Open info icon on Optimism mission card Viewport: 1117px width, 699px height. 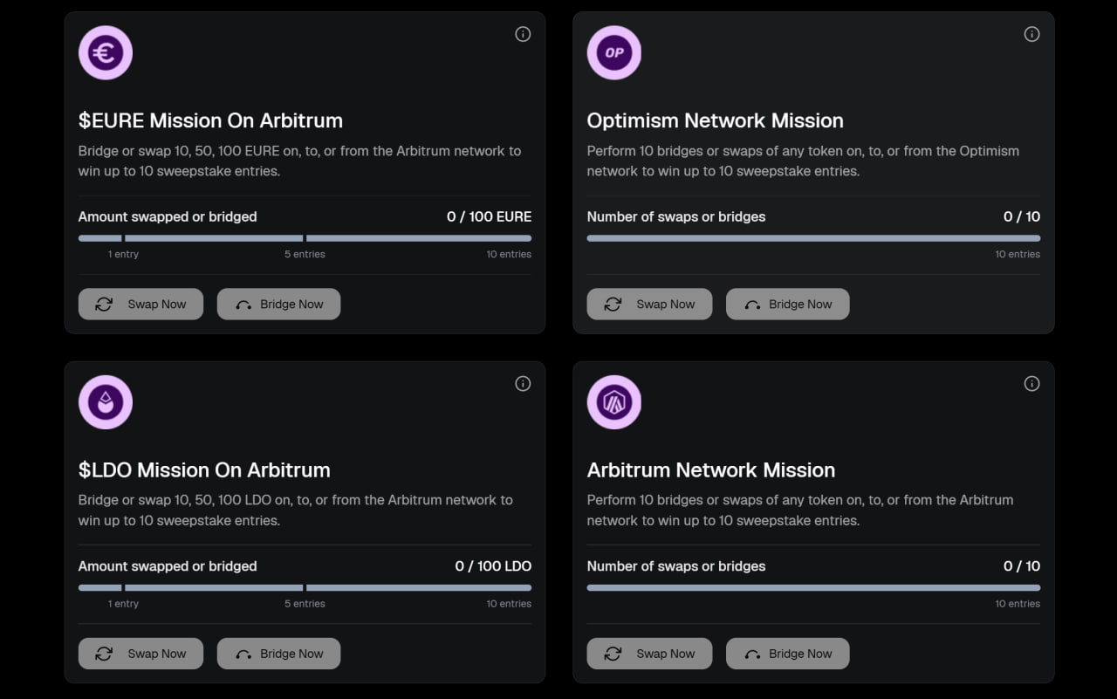[x=1031, y=34]
